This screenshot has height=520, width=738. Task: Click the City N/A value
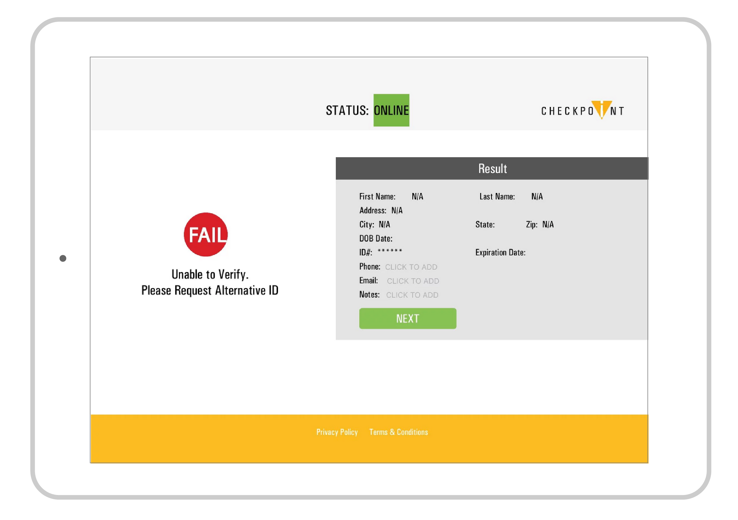384,225
